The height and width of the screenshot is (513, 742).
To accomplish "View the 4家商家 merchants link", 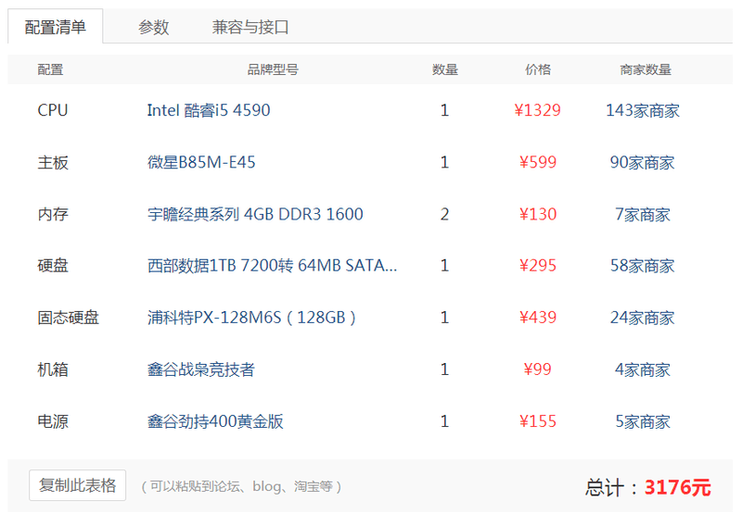I will tap(643, 369).
